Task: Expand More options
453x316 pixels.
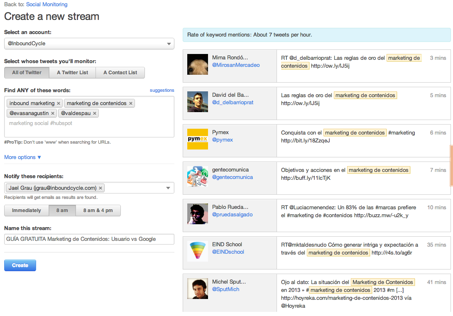Action: pyautogui.click(x=22, y=157)
